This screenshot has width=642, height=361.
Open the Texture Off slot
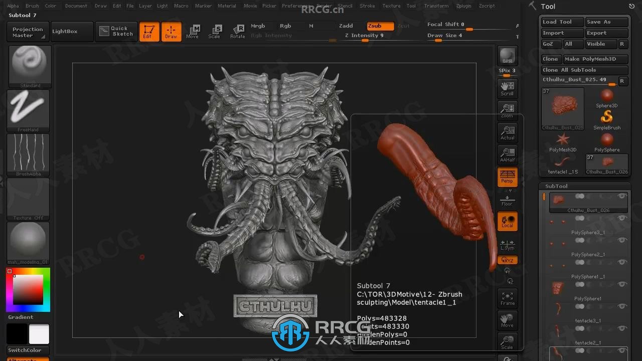[x=28, y=199]
